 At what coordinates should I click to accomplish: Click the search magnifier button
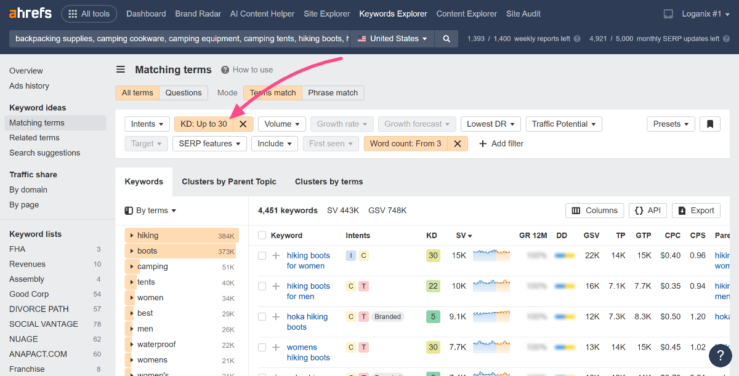pos(446,38)
